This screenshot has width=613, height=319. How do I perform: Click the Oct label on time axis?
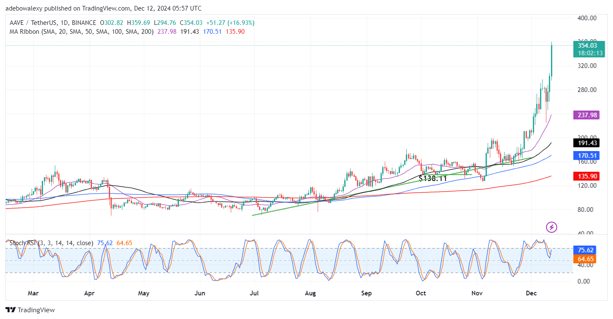(421, 293)
